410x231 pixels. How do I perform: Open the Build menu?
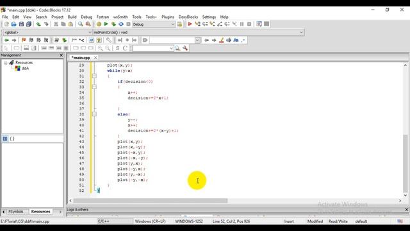[72, 17]
